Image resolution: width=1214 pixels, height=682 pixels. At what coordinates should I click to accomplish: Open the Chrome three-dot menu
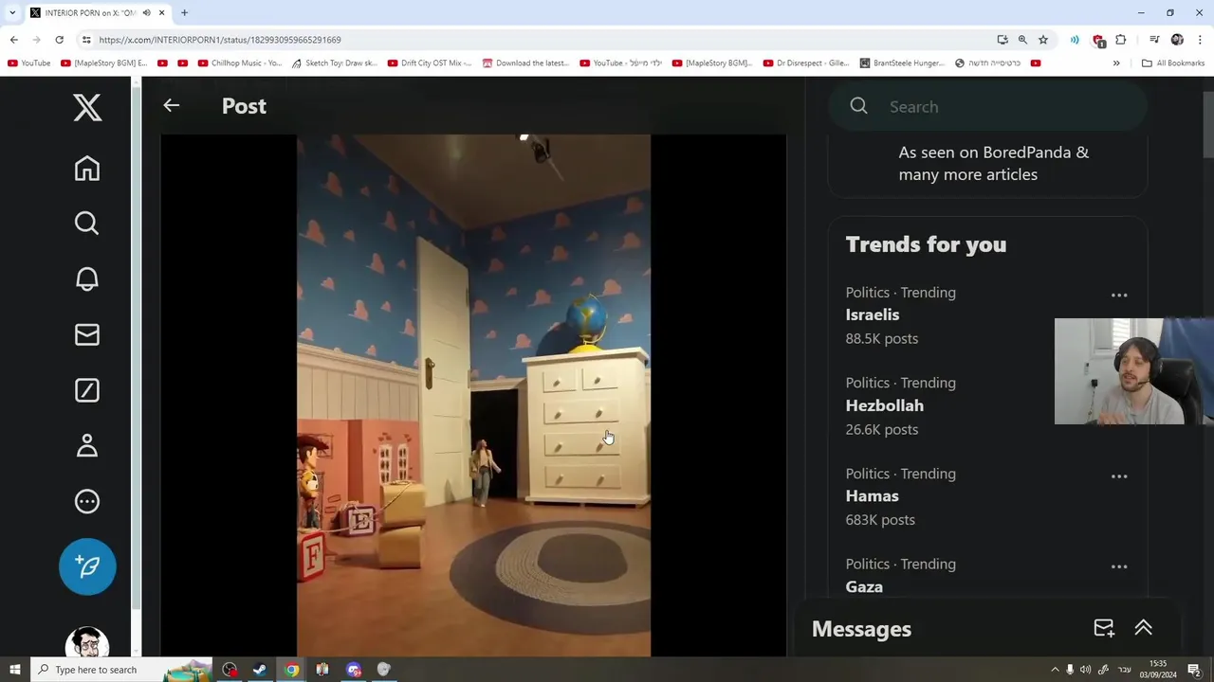pyautogui.click(x=1201, y=40)
